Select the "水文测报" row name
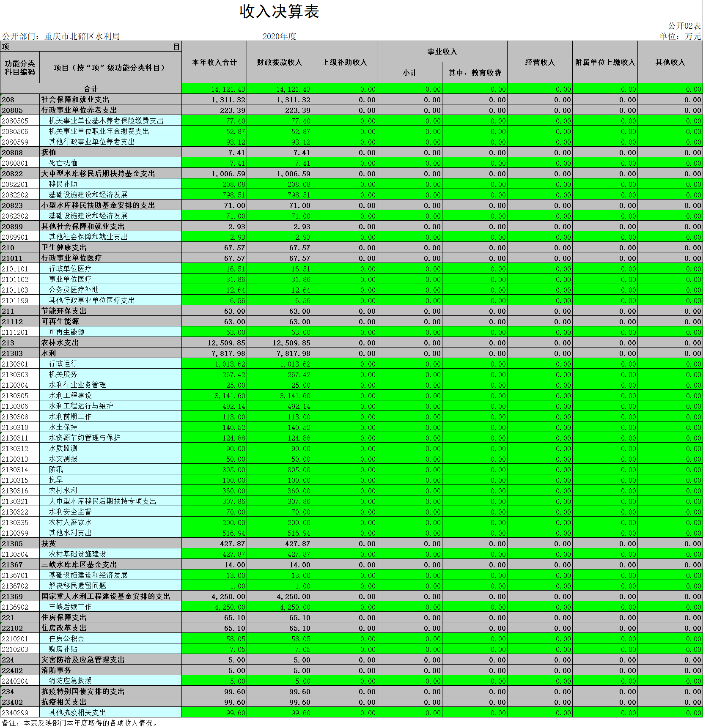 coord(63,459)
